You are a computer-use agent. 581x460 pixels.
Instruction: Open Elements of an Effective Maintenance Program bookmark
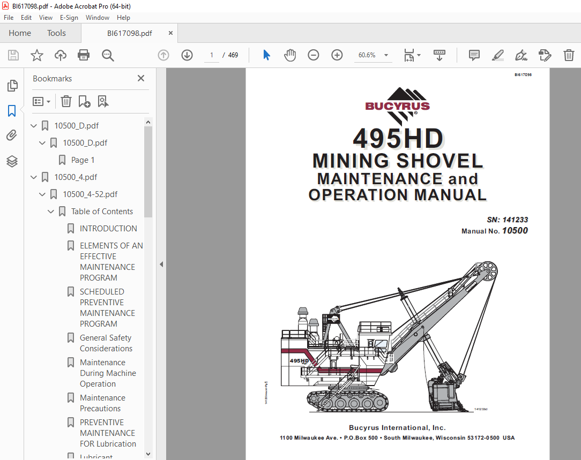[x=111, y=262]
